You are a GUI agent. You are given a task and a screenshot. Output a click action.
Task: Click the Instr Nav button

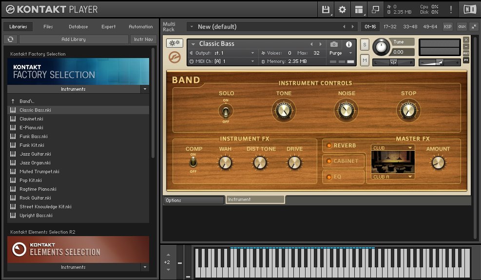point(143,40)
